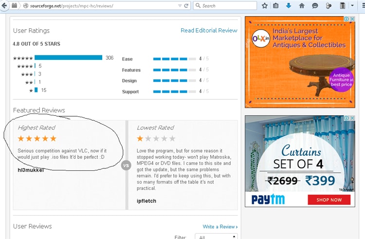This screenshot has height=239, width=365.
Task: Click the SHOP NOW button
Action: point(329,200)
